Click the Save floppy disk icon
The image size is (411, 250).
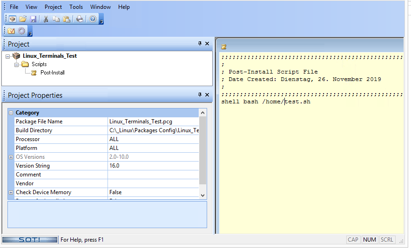click(33, 19)
